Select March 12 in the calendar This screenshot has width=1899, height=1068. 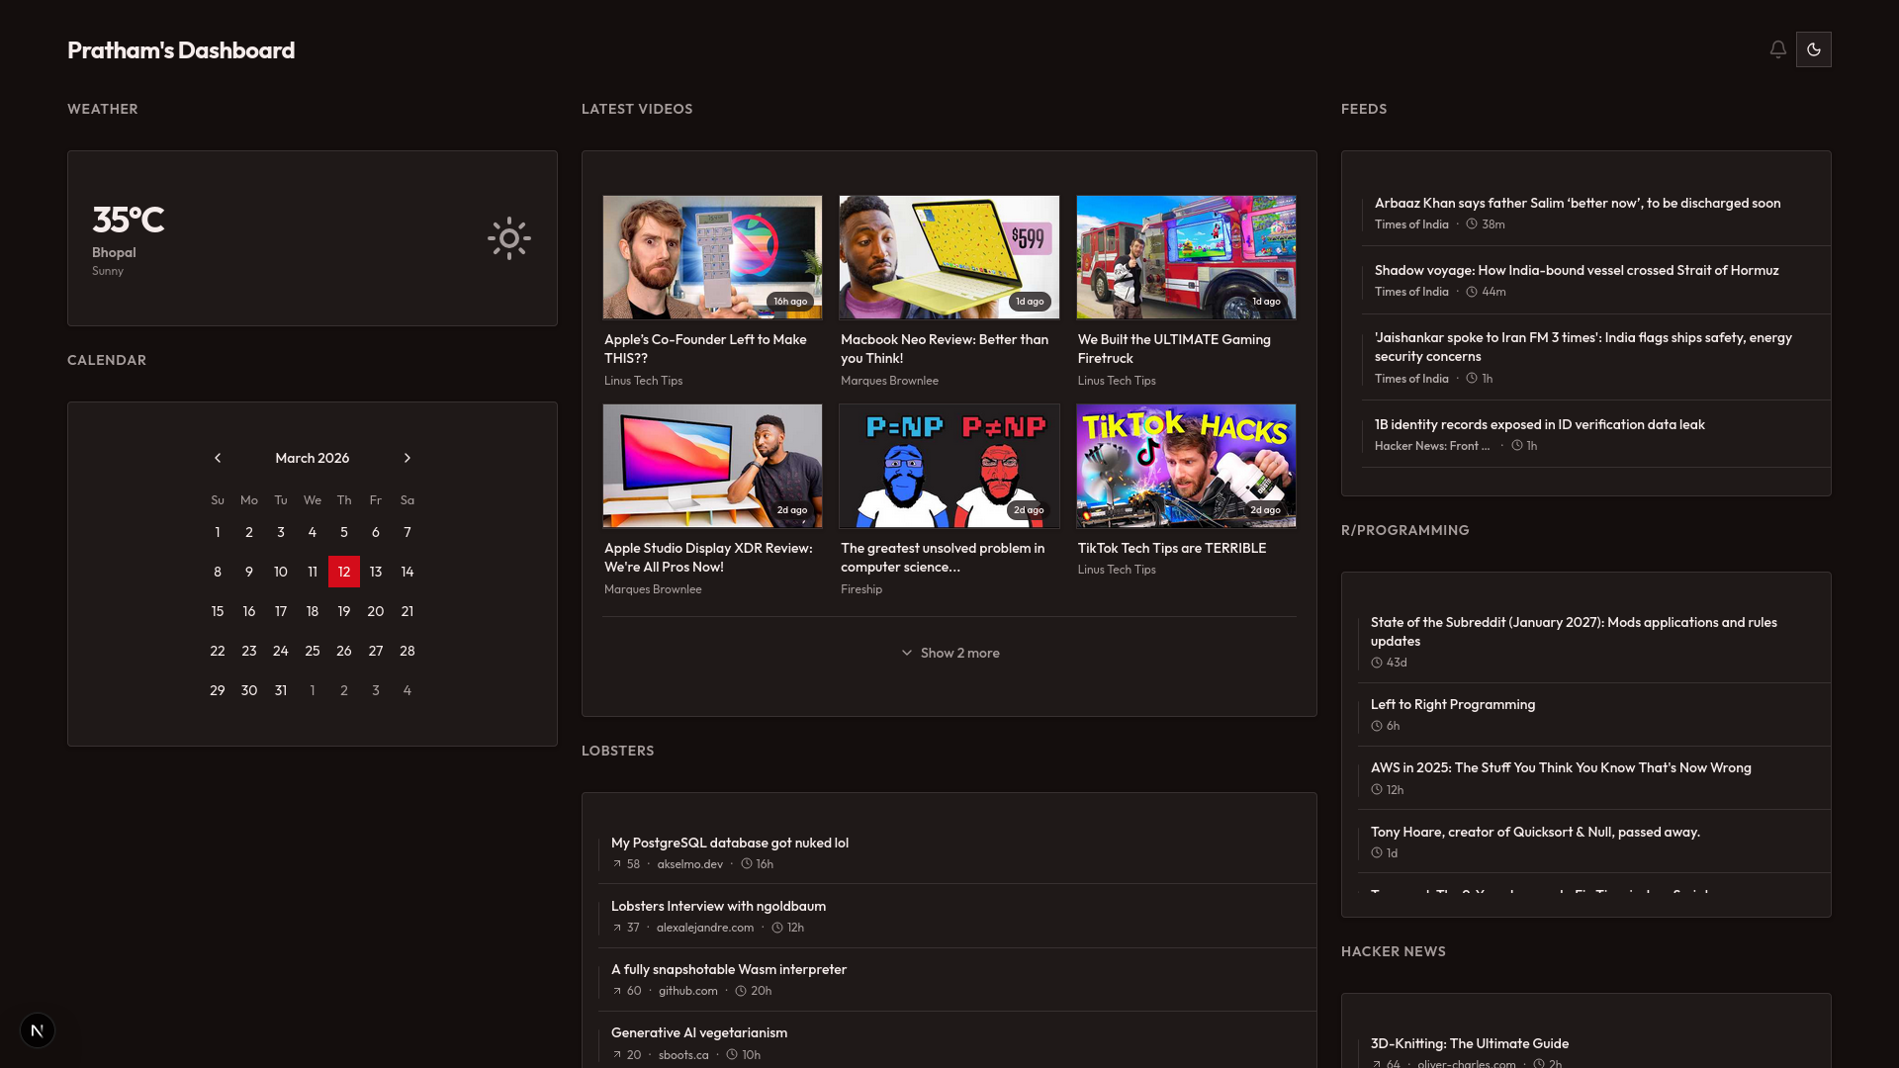tap(344, 572)
